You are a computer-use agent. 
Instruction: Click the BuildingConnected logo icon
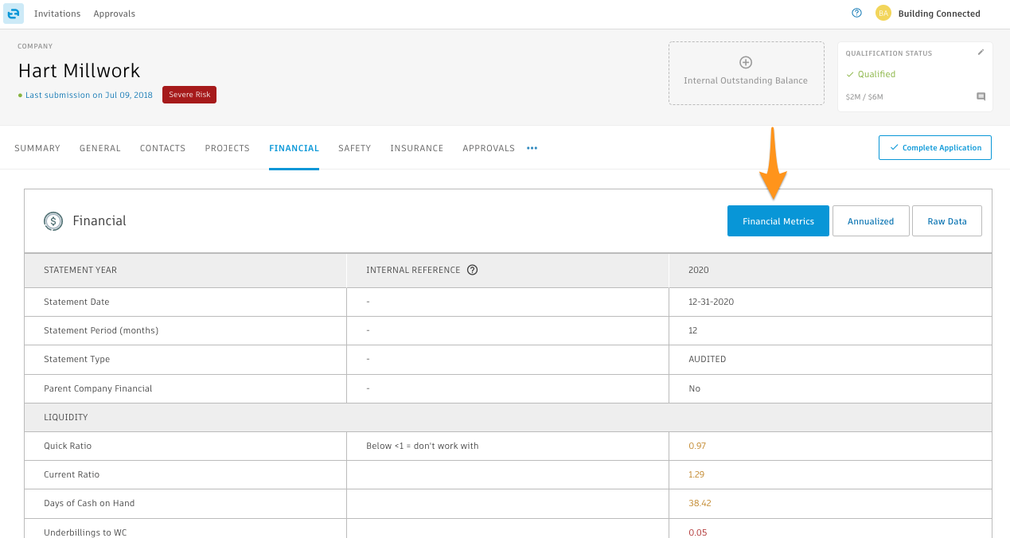pos(14,14)
